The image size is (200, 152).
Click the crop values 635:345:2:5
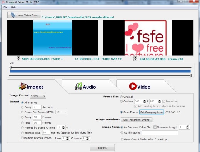coord(173,112)
